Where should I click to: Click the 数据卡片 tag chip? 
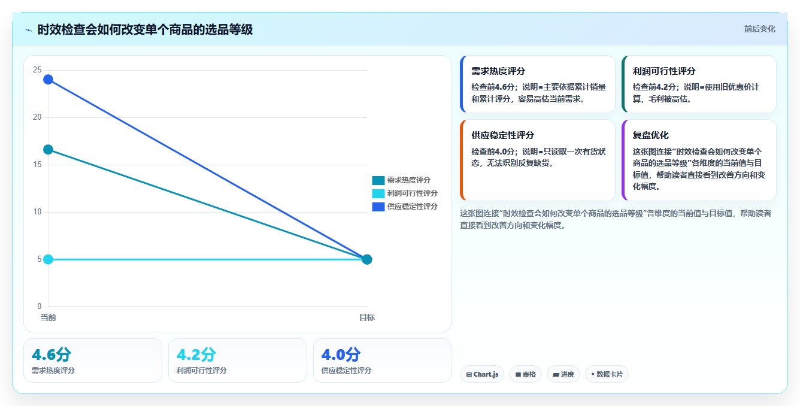[x=607, y=374]
